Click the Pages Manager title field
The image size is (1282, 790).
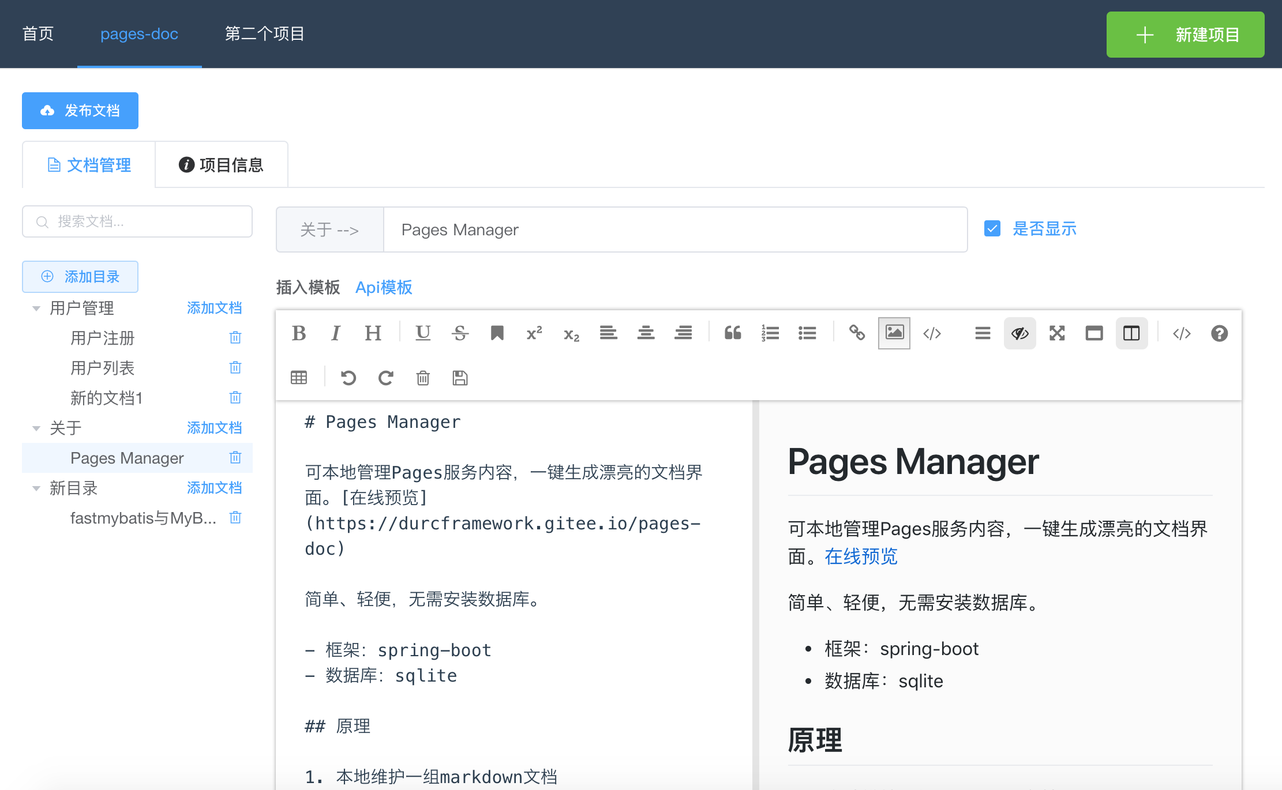(676, 230)
